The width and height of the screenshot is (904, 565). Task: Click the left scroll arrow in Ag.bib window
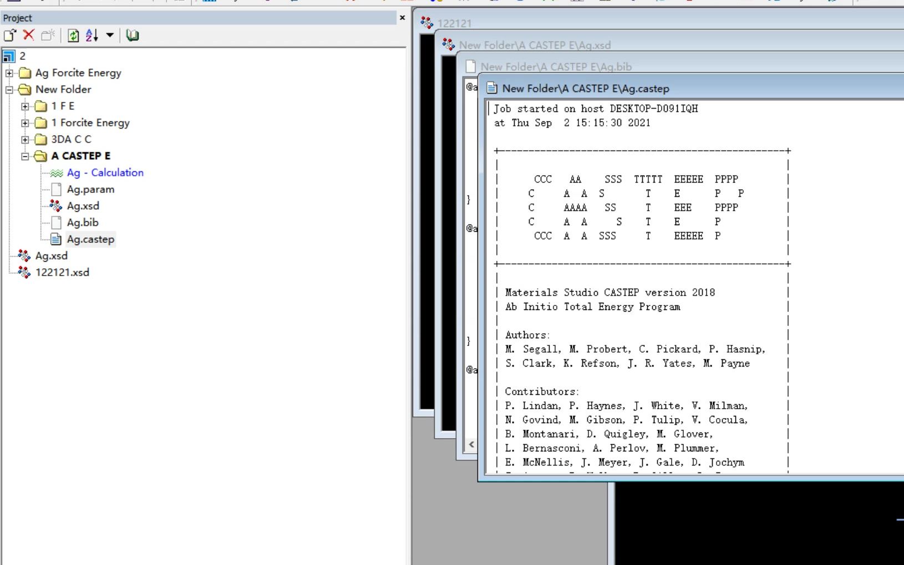pos(471,444)
